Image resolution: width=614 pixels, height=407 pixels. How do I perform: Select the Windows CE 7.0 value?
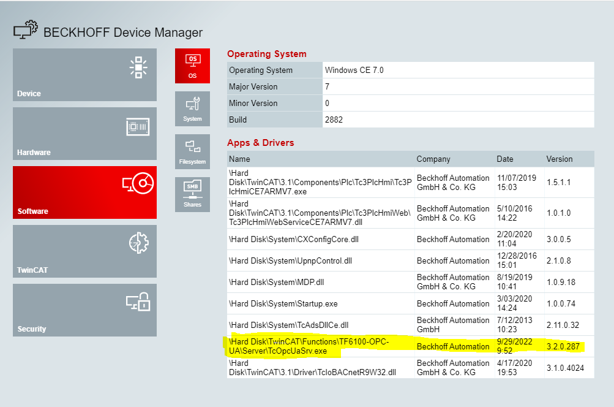click(x=354, y=70)
